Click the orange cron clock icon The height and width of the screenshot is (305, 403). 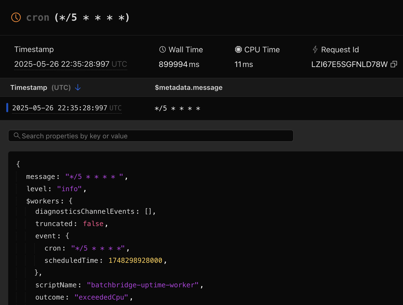coord(16,17)
